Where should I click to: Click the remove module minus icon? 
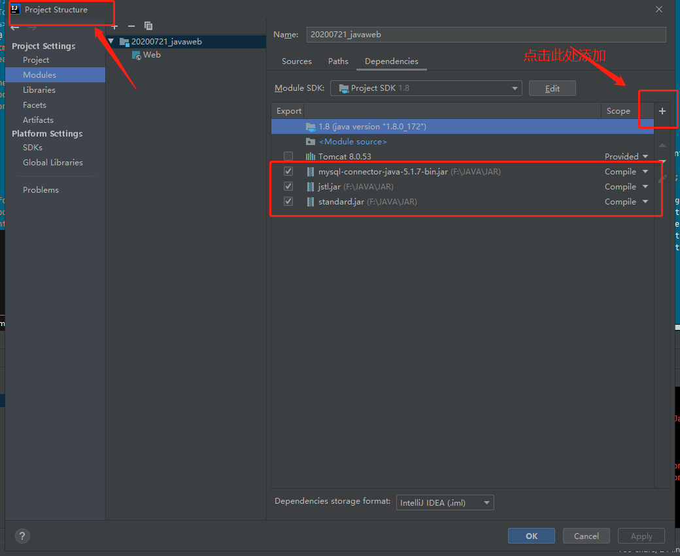click(x=131, y=26)
